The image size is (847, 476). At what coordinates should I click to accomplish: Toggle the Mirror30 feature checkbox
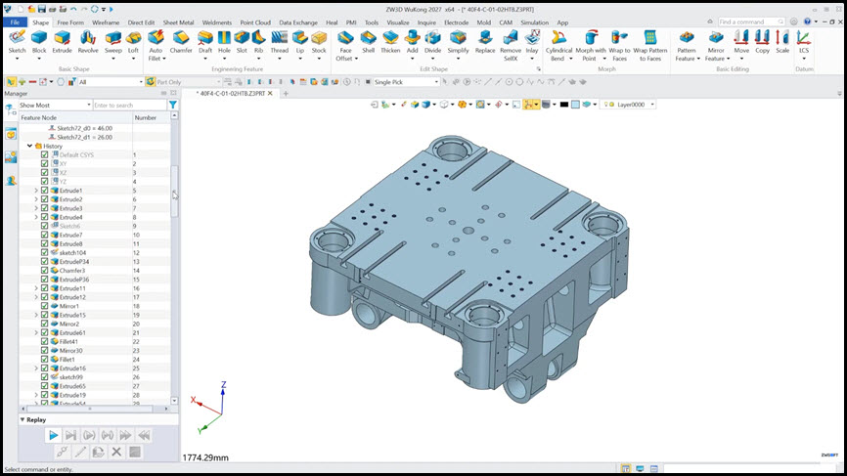coord(44,350)
